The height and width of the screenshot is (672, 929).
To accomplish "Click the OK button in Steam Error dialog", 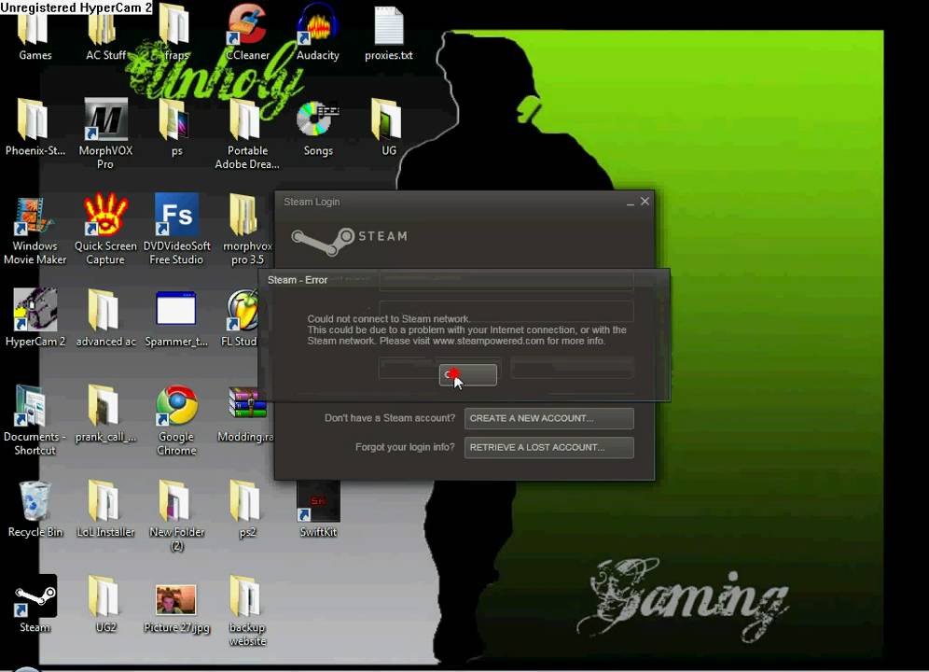I will point(467,375).
